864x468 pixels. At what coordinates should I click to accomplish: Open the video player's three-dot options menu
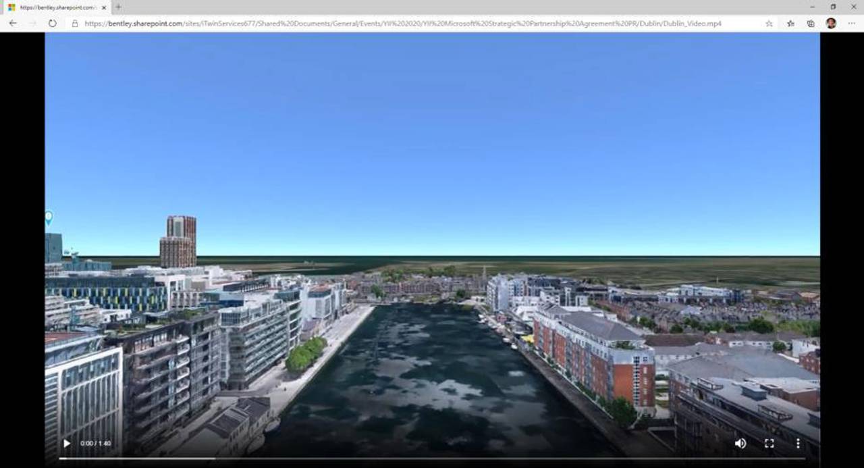point(798,443)
